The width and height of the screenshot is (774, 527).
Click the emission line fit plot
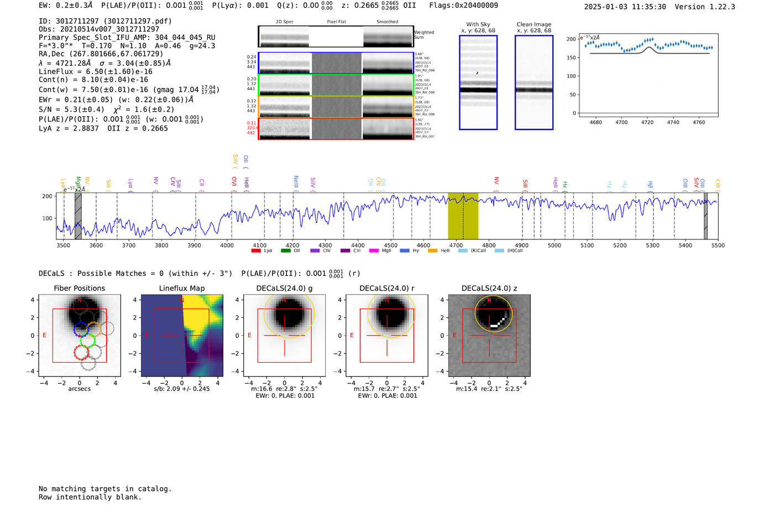point(649,76)
